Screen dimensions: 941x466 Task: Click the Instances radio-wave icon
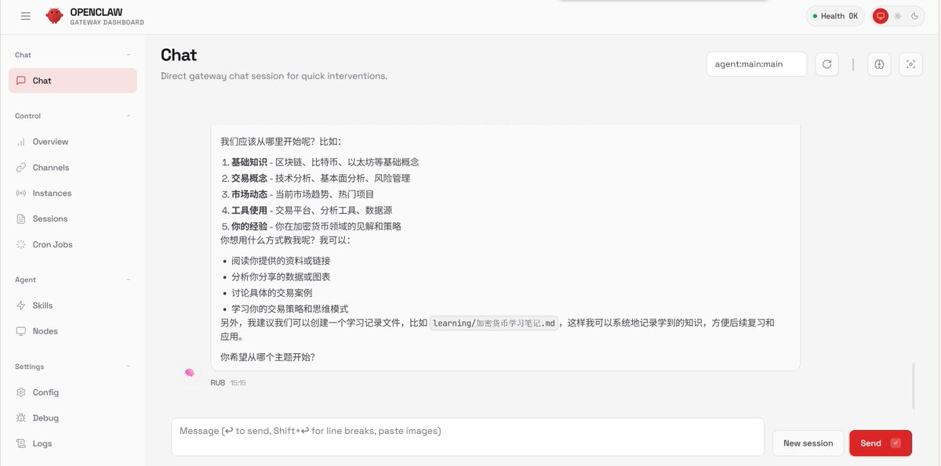pos(21,193)
